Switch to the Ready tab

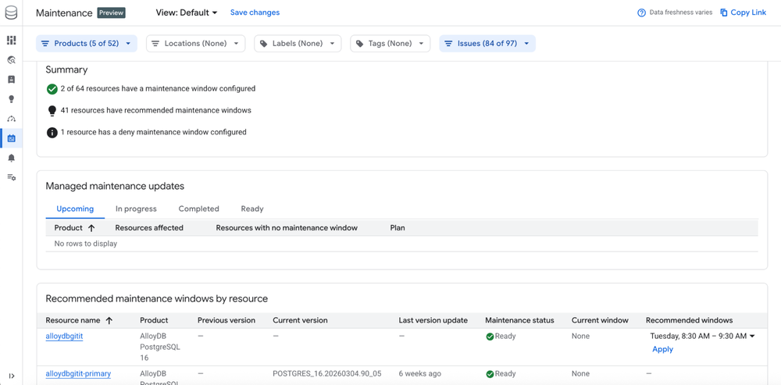[x=252, y=209]
